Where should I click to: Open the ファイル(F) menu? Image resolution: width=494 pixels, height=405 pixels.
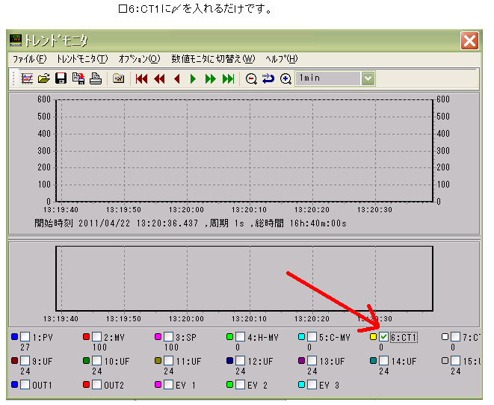click(x=29, y=59)
